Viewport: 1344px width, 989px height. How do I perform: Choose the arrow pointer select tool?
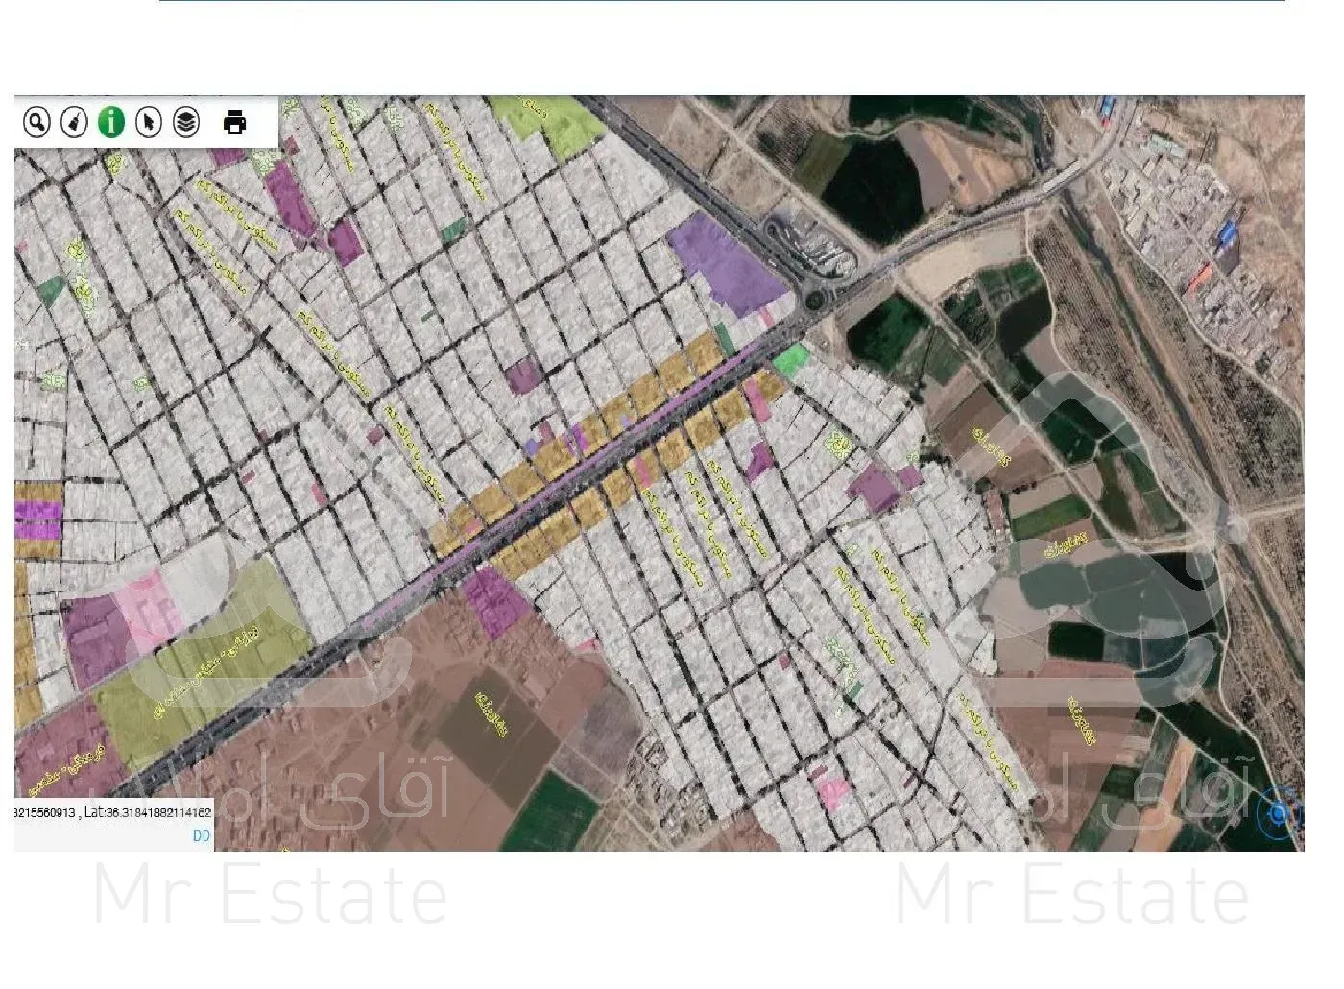coord(148,122)
